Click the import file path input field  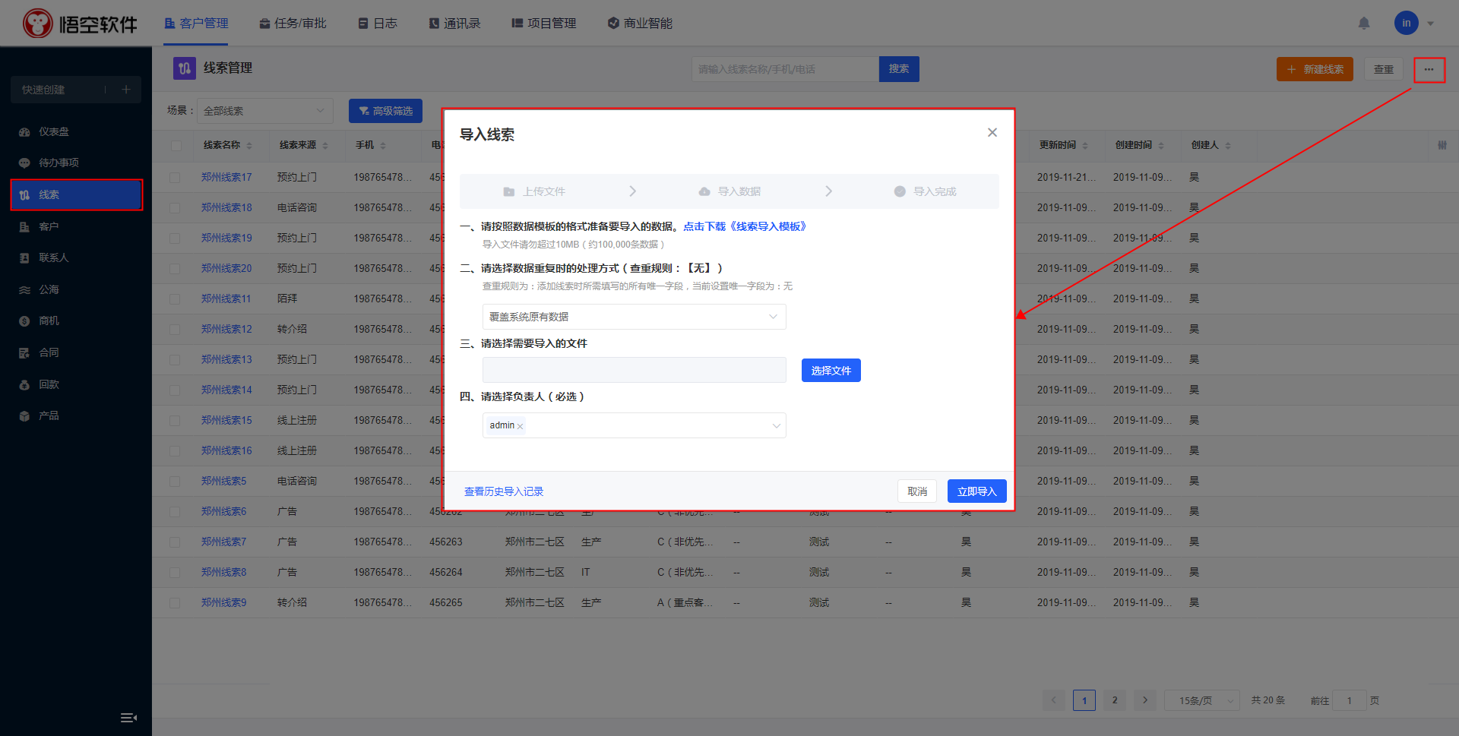(634, 370)
